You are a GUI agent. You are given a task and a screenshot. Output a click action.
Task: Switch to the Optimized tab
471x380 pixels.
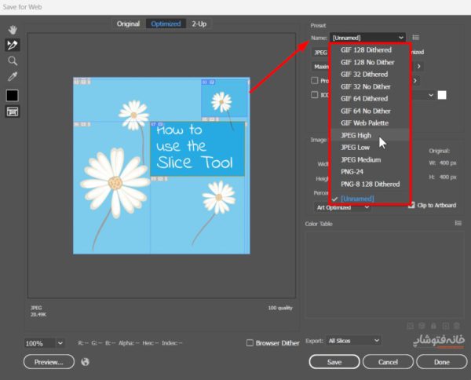tap(166, 24)
